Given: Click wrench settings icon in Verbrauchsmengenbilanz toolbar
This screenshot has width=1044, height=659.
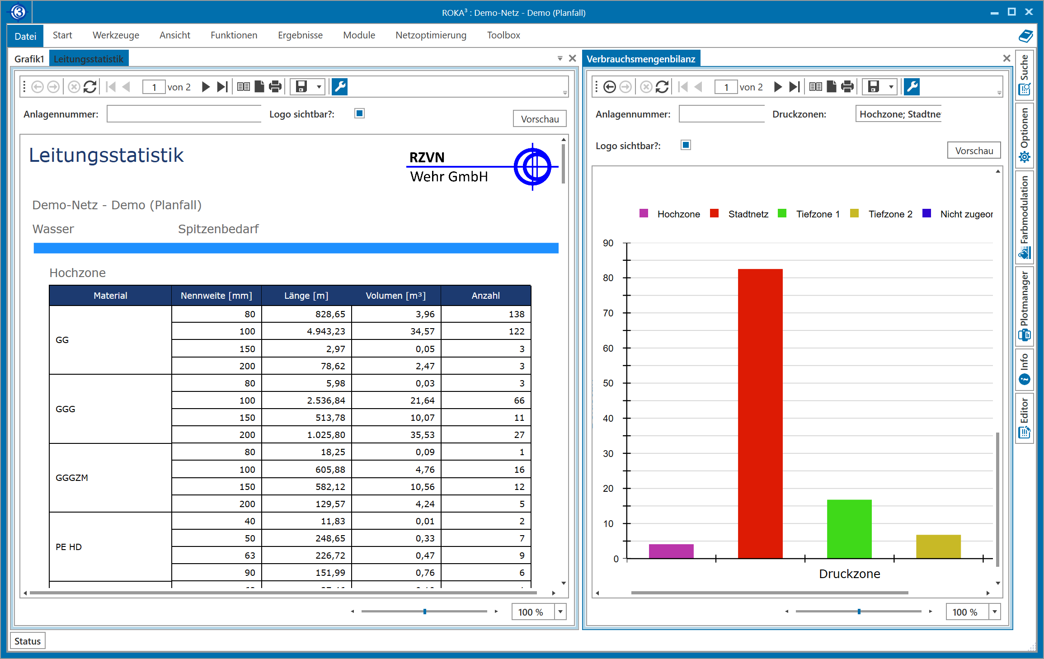Looking at the screenshot, I should pyautogui.click(x=912, y=87).
